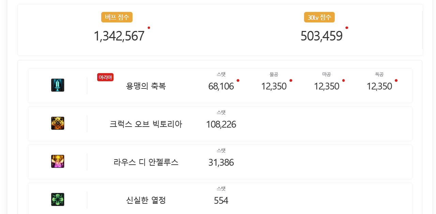
Task: Click the 용맹의 축복 skill icon
Action: 58,85
